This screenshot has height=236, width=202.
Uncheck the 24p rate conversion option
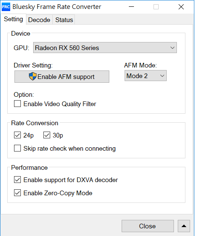pos(17,135)
